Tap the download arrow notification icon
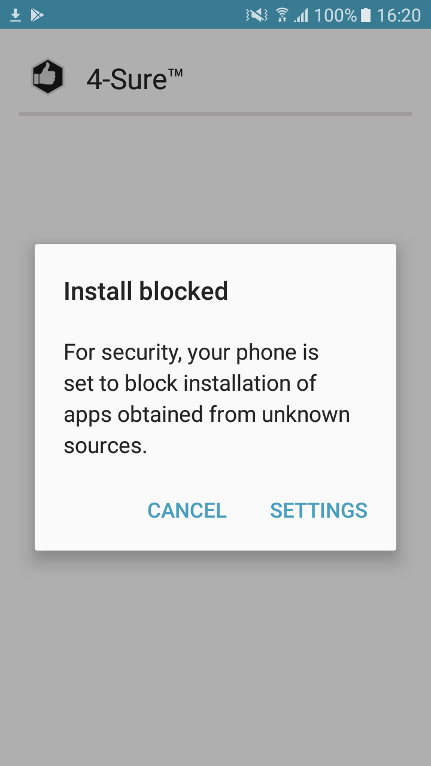The height and width of the screenshot is (766, 431). click(x=16, y=15)
